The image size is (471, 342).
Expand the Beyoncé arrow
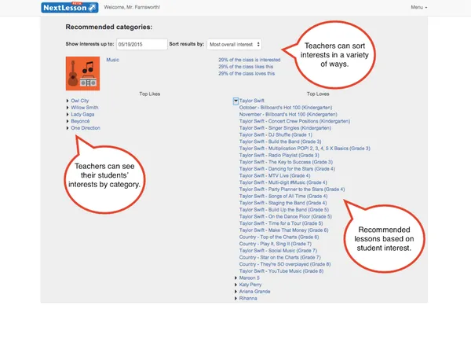pyautogui.click(x=68, y=121)
